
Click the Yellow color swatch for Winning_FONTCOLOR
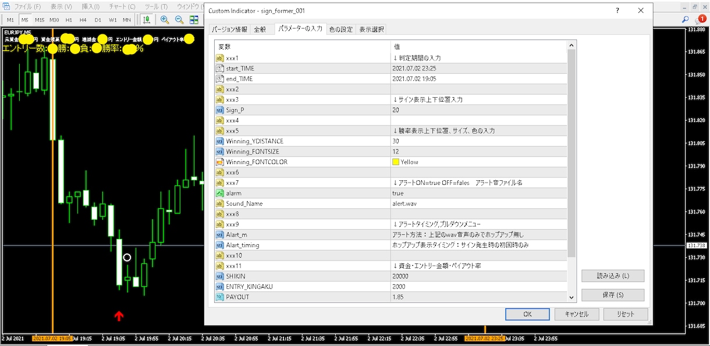click(x=396, y=162)
